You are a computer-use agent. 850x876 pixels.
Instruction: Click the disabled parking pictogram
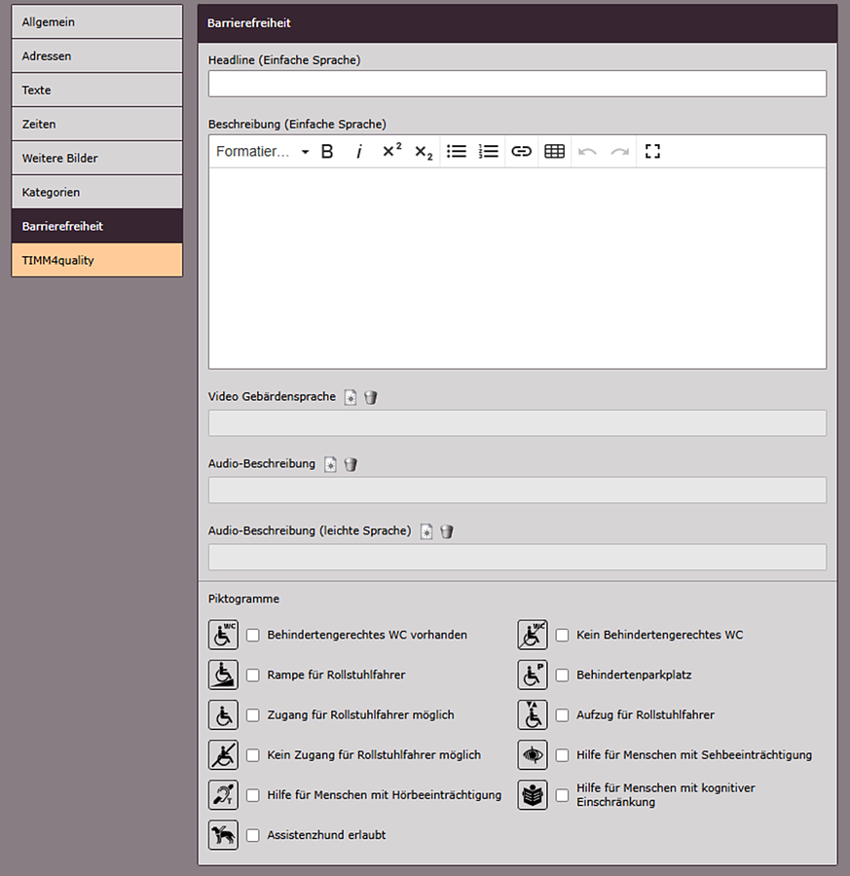[533, 675]
